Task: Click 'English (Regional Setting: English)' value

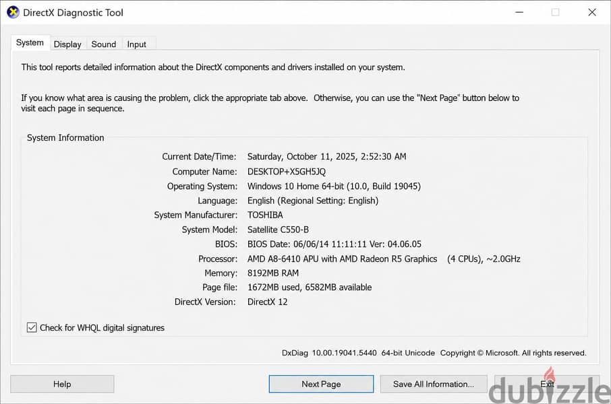Action: (313, 201)
